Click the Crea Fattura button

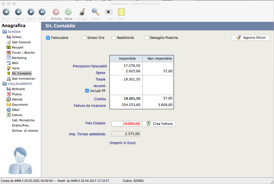(159, 124)
